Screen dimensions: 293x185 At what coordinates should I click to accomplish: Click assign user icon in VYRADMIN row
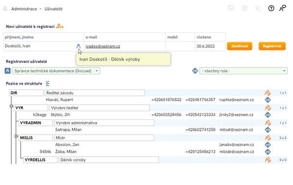(268, 123)
